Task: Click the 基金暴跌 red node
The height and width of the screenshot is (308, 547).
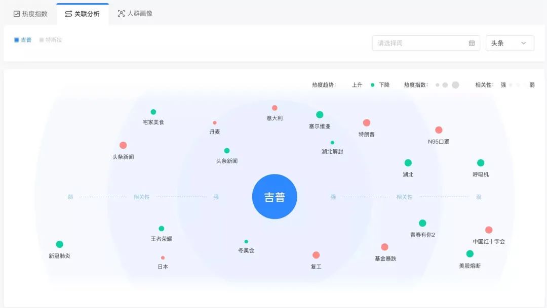Action: (x=385, y=247)
